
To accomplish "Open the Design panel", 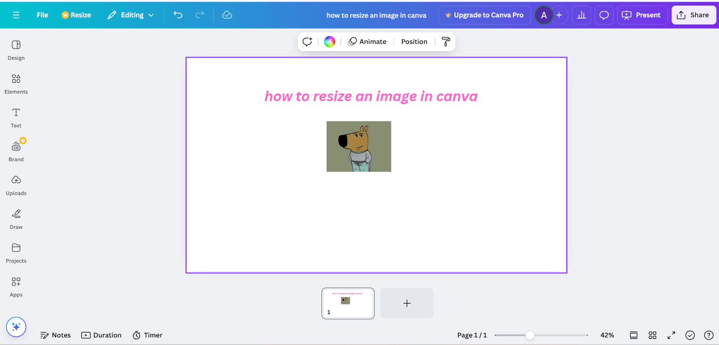I will tap(16, 50).
